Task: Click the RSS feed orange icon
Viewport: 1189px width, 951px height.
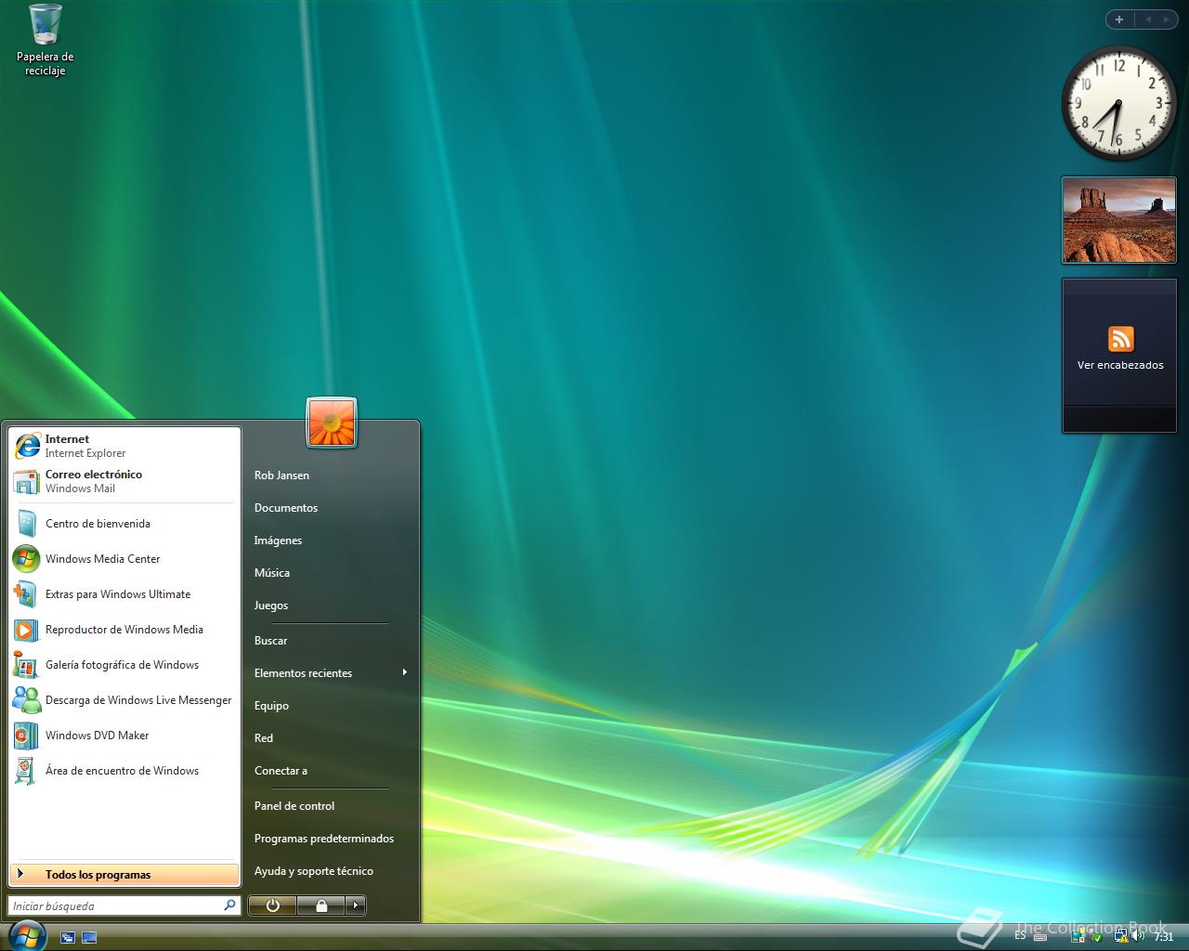Action: [x=1120, y=339]
